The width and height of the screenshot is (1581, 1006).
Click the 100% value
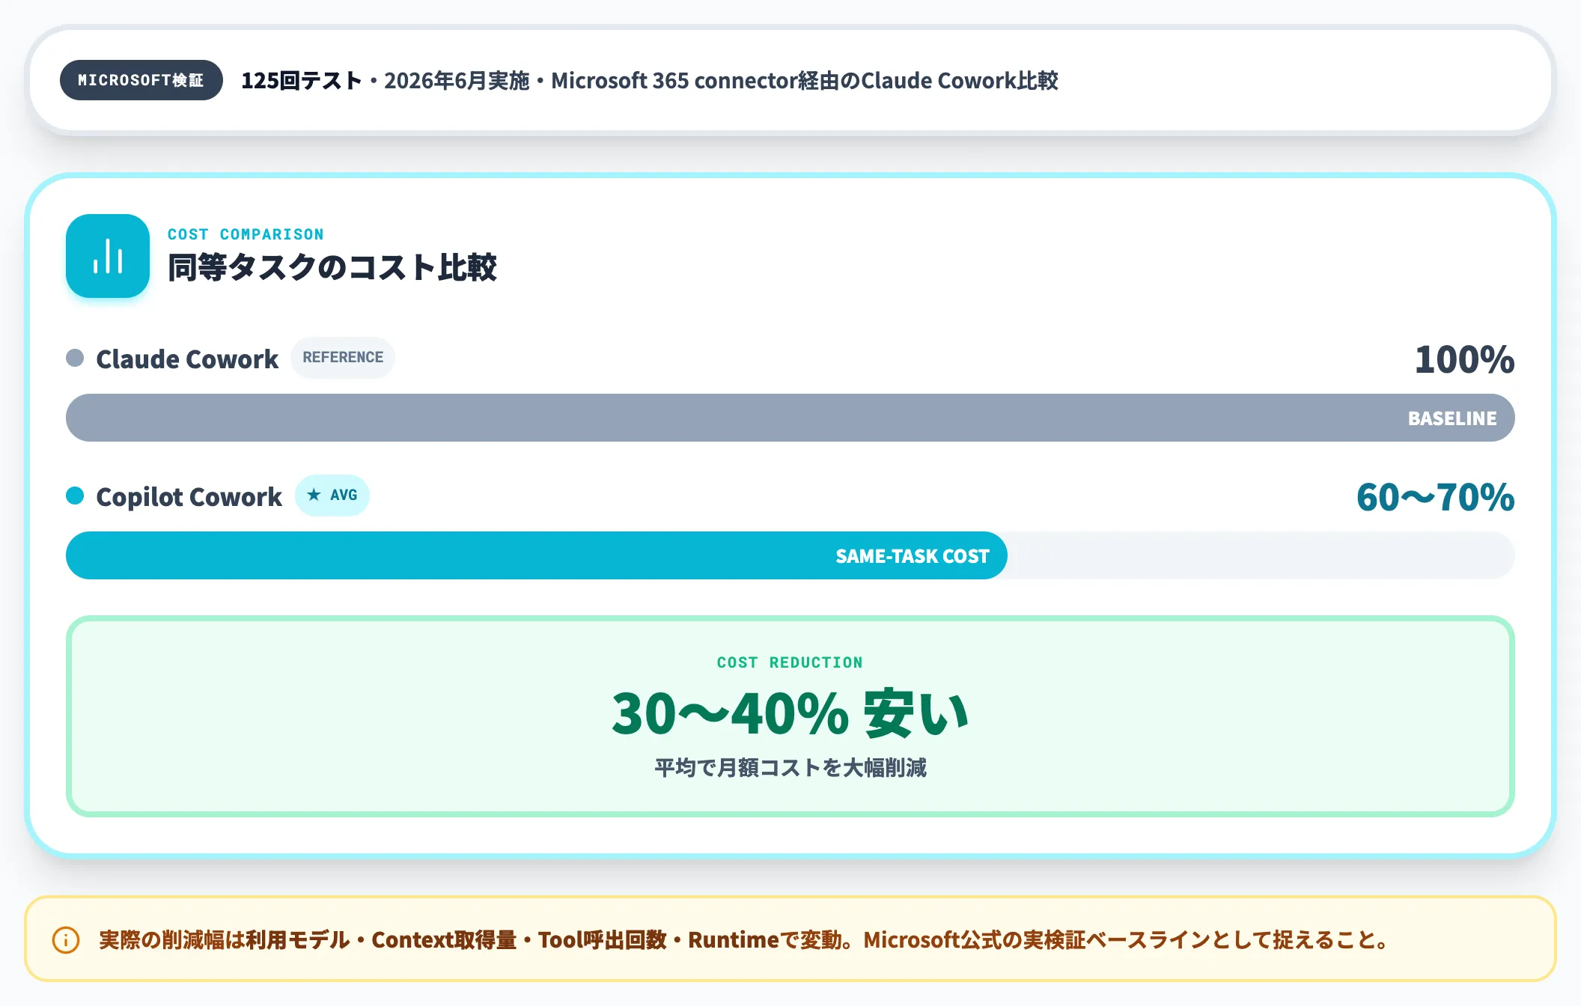pos(1465,359)
